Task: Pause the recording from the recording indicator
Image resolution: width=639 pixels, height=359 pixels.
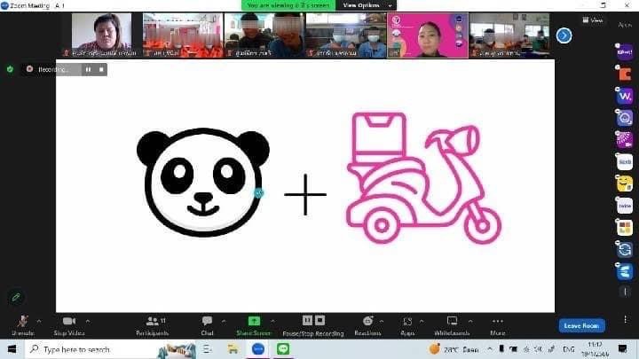Action: (x=88, y=69)
